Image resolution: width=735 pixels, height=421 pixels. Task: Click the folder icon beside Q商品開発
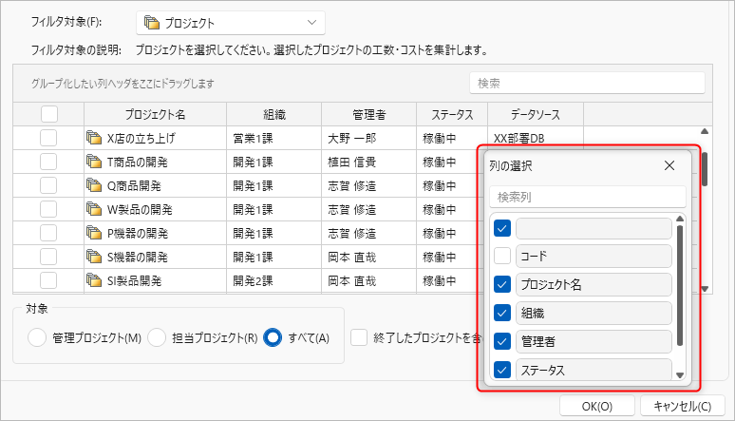click(94, 185)
